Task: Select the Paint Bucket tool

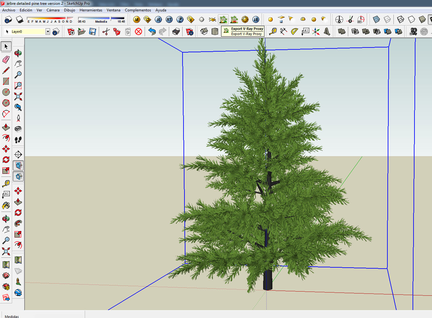Action: coord(6,206)
